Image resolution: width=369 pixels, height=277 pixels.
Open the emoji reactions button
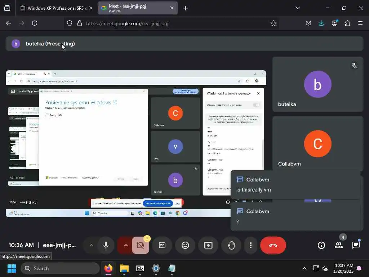185,245
